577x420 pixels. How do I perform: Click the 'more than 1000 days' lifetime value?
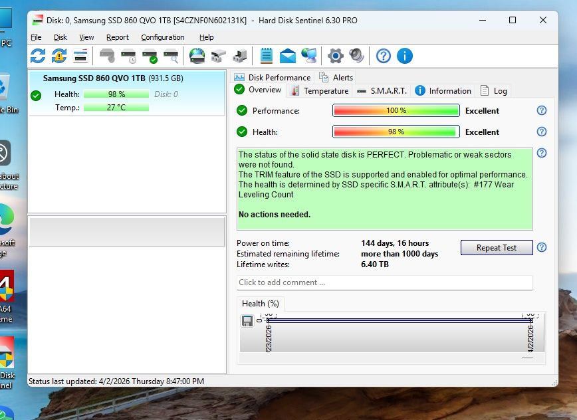pos(400,254)
